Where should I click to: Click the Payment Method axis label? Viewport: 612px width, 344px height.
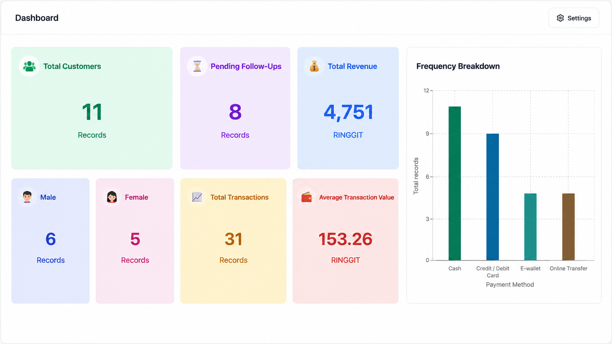coord(510,284)
